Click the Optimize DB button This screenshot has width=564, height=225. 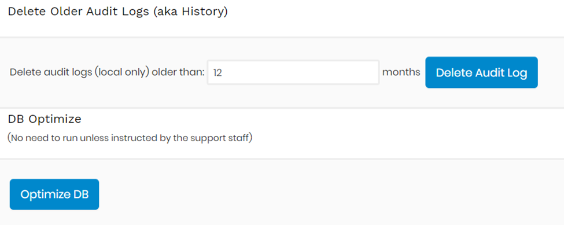[54, 194]
